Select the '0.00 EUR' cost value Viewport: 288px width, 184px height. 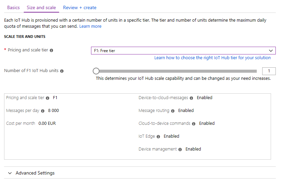point(47,123)
